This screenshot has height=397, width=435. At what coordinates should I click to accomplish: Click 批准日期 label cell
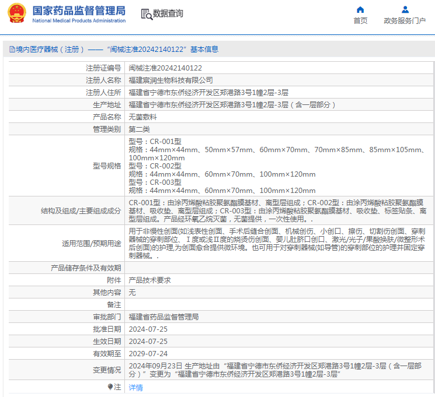coord(107,329)
